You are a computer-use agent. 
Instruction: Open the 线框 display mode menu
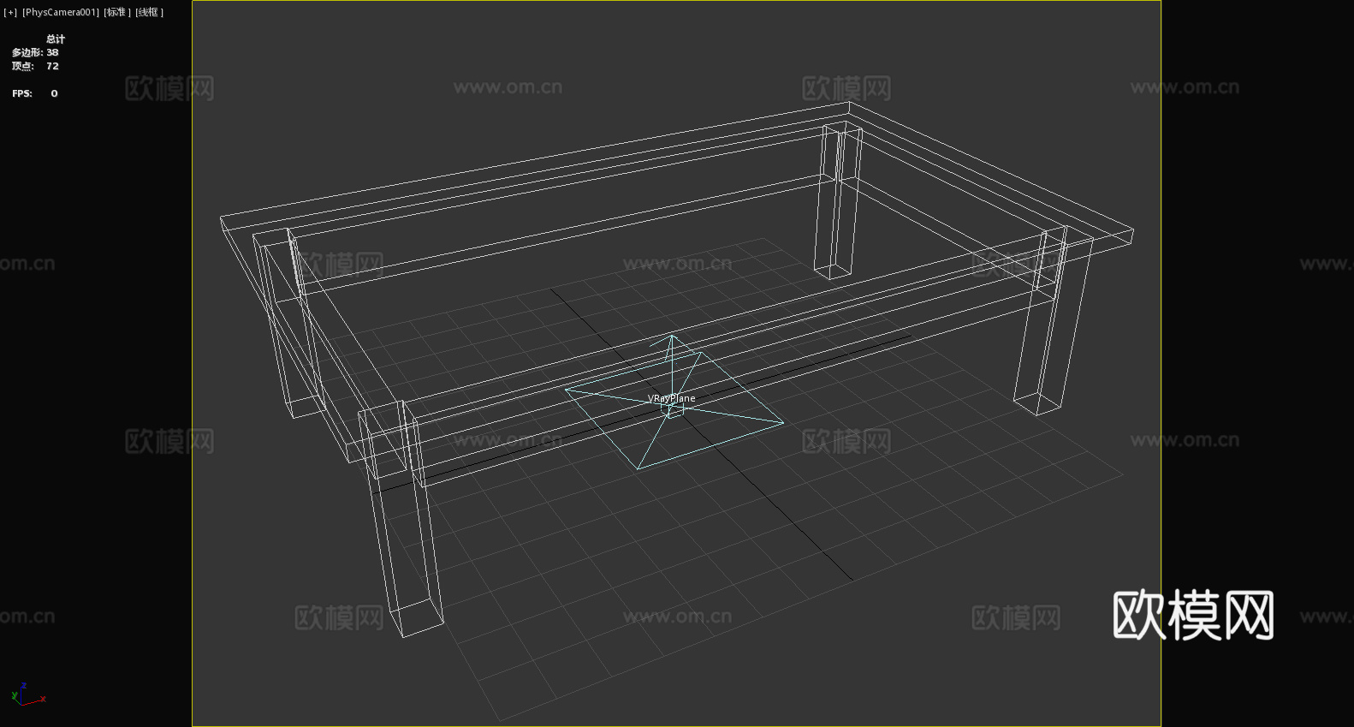pos(149,12)
